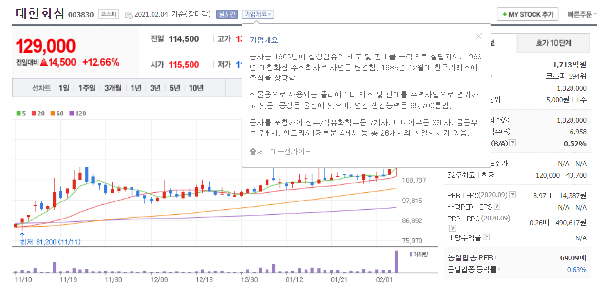Click the market cap 1,713억원 value
The image size is (610, 292).
[570, 64]
